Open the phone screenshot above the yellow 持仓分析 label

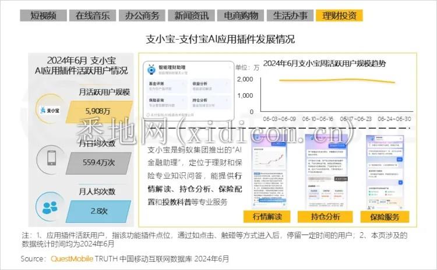point(327,172)
